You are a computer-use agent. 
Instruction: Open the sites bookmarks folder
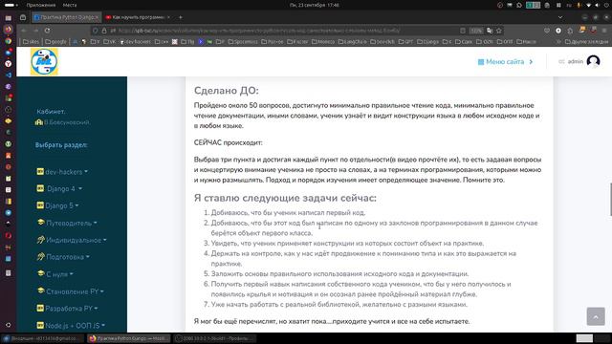click(x=32, y=41)
